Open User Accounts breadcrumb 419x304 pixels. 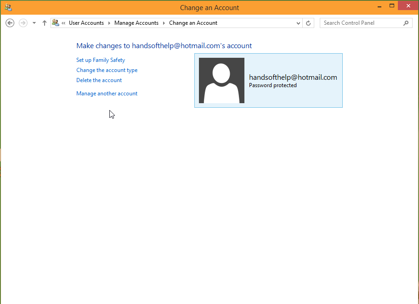pos(86,23)
